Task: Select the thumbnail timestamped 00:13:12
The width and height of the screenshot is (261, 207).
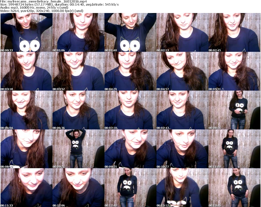Action: tap(182, 188)
